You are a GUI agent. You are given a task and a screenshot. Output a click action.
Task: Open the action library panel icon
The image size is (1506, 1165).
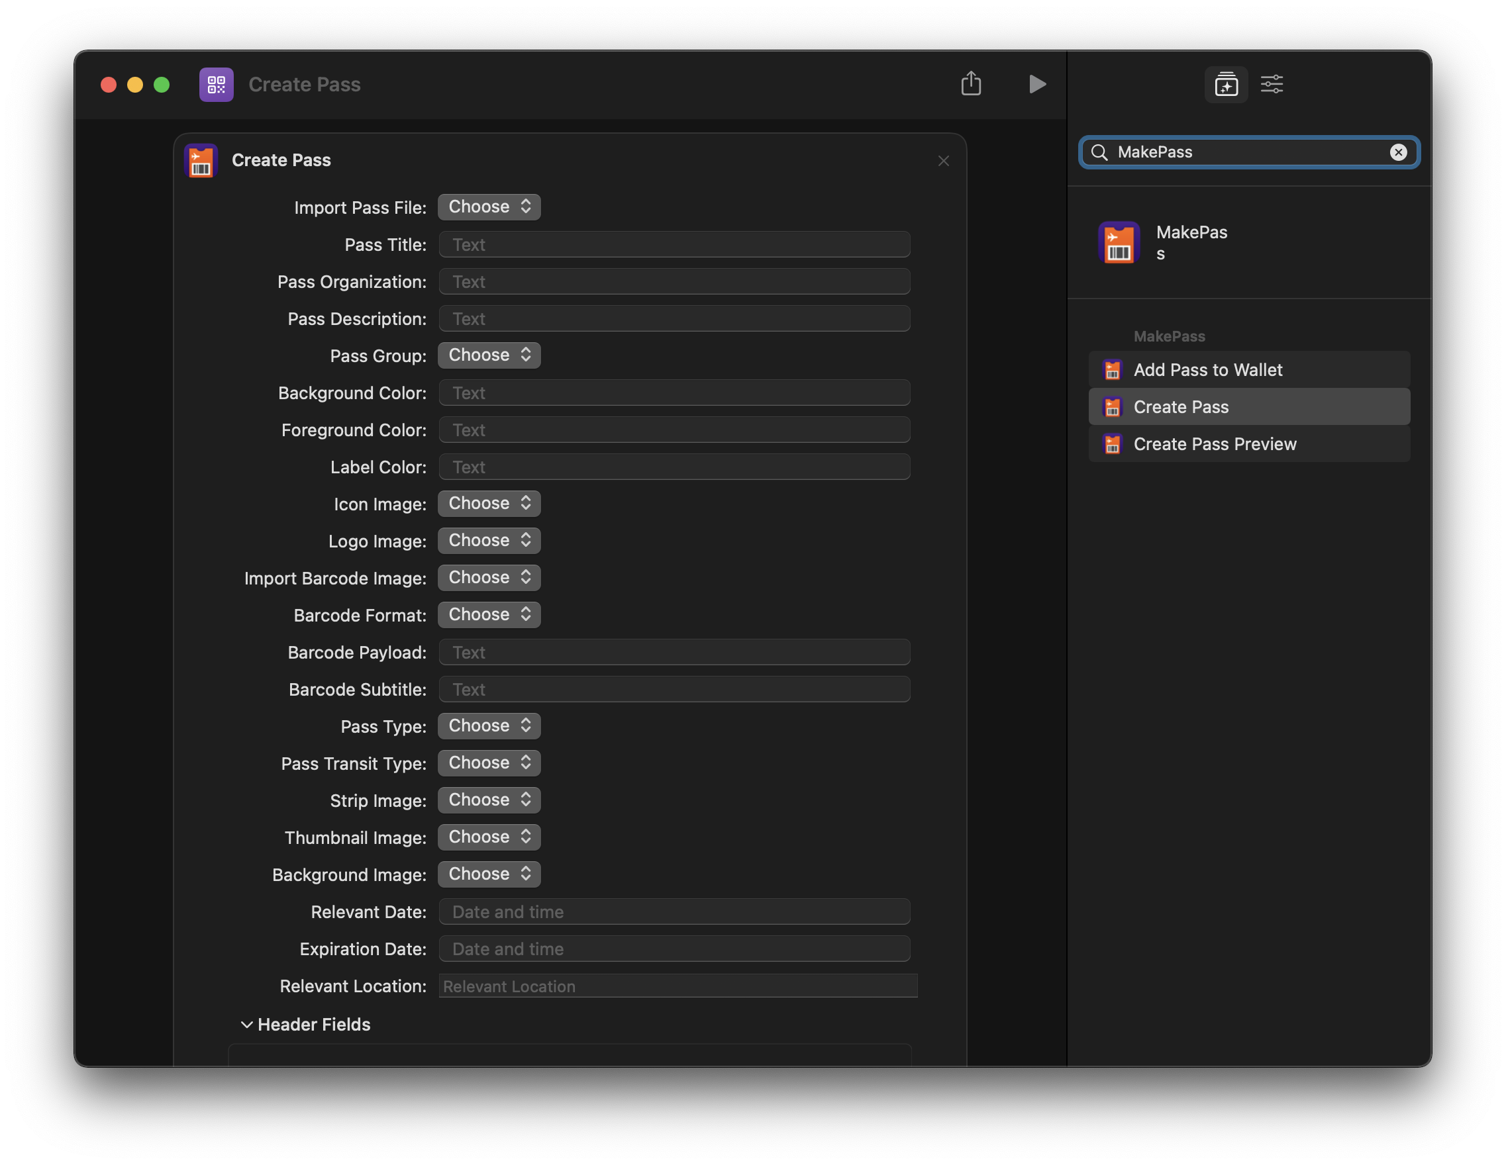click(1225, 84)
